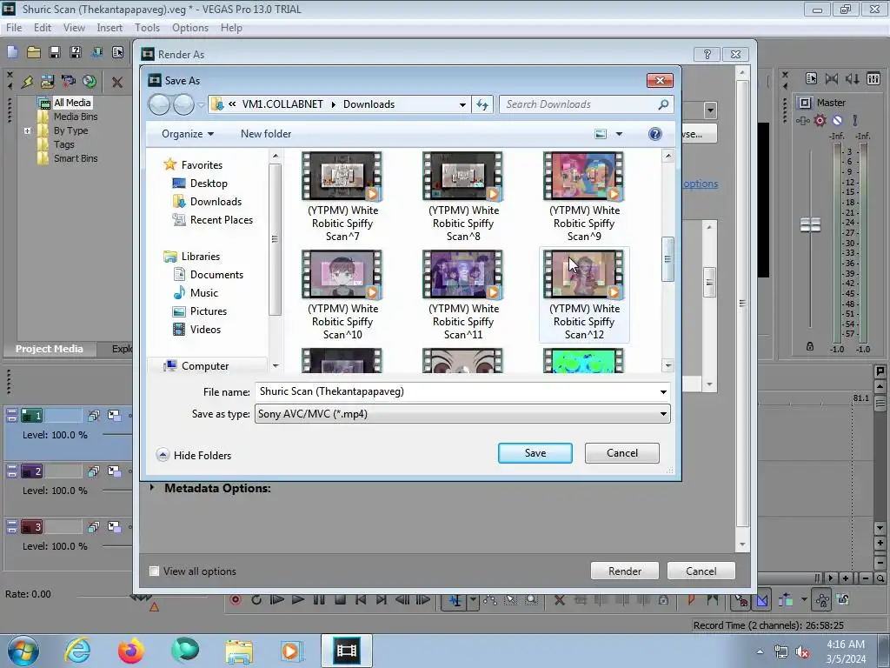This screenshot has width=890, height=668.
Task: Open the Edit menu
Action: coord(43,28)
